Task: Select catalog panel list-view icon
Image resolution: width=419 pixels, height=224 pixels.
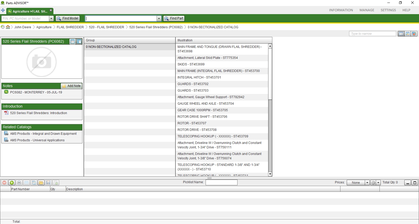Action: click(x=73, y=42)
